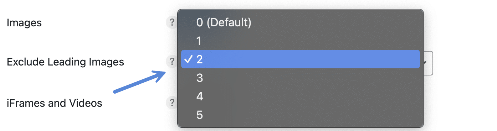Show help for iFrames and Videos setting

pos(172,103)
